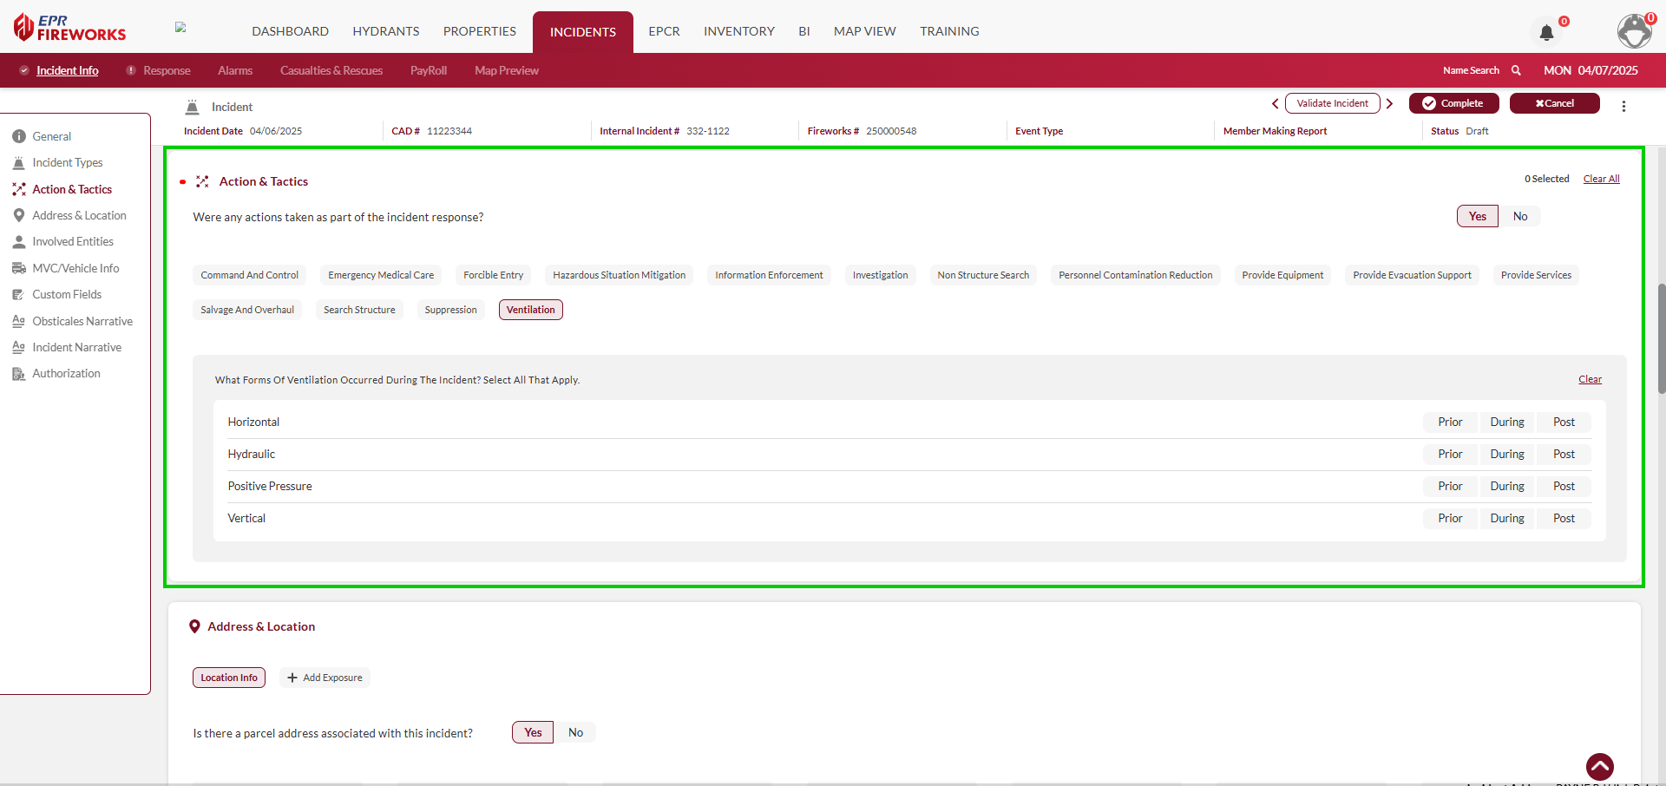Open the Address & Location sidebar section

79,215
